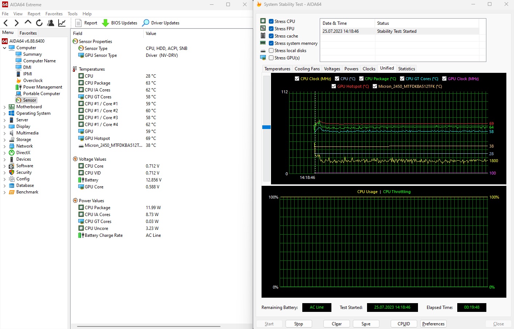Viewport: 514px width, 329px height.
Task: Expand the Config tree node
Action: 4,179
